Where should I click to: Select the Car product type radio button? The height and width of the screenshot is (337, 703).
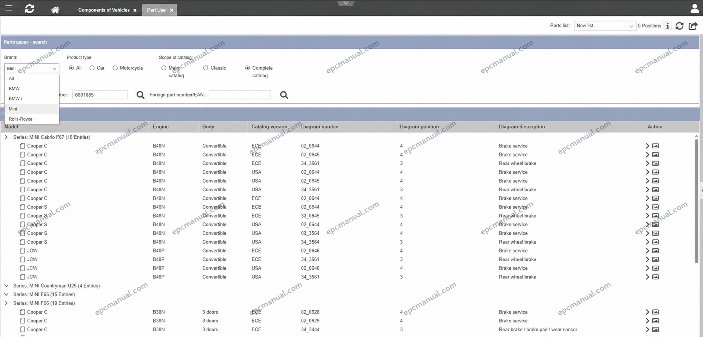click(92, 68)
